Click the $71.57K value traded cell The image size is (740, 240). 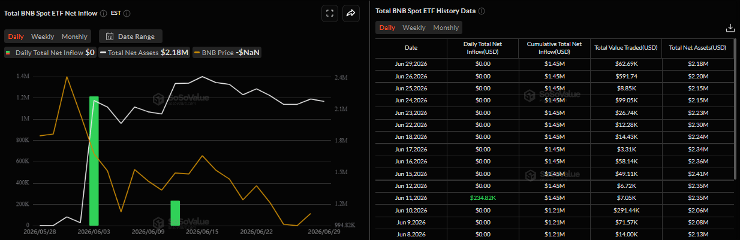pos(625,223)
